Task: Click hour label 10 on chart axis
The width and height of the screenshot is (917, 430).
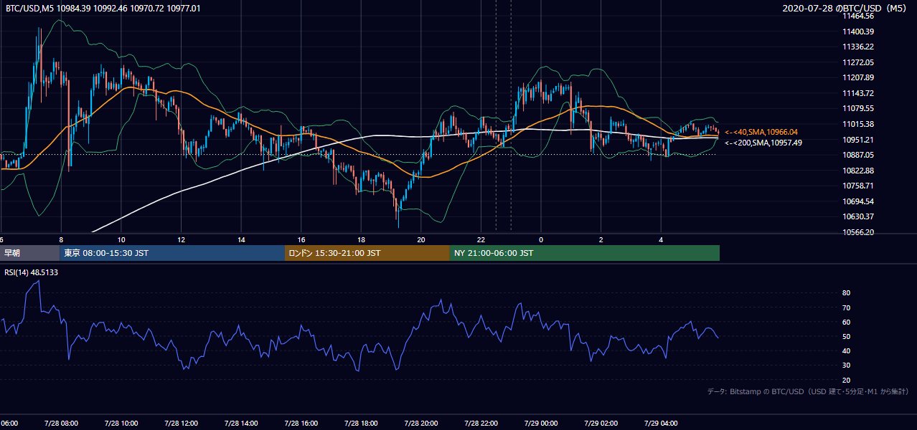Action: (121, 240)
